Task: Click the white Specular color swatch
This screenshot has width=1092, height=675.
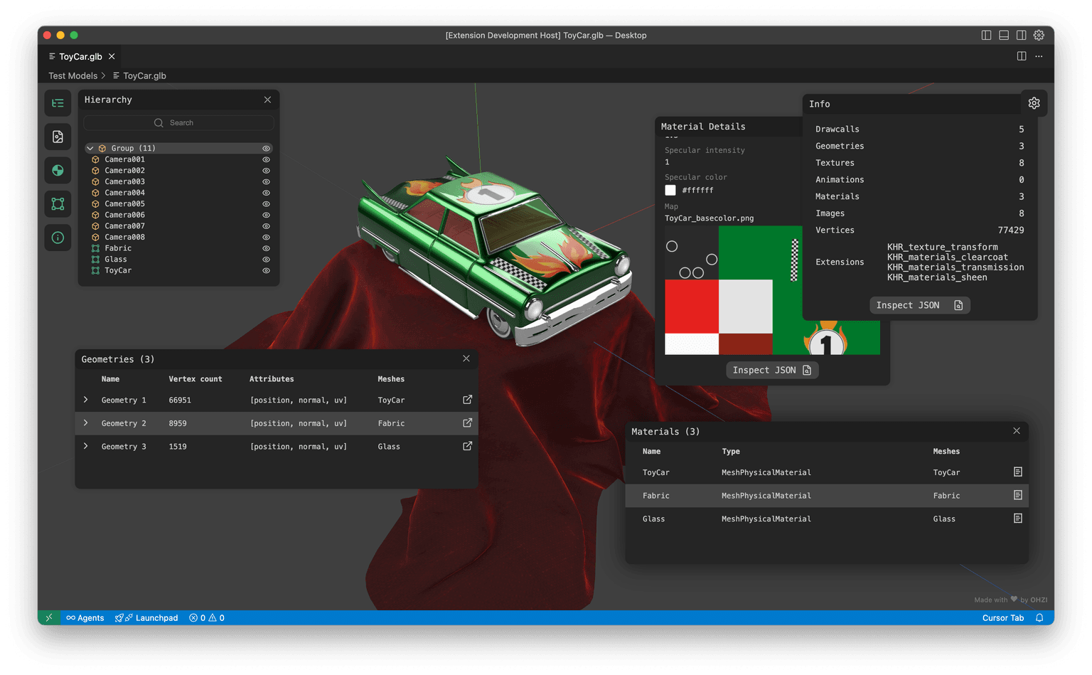Action: [670, 190]
